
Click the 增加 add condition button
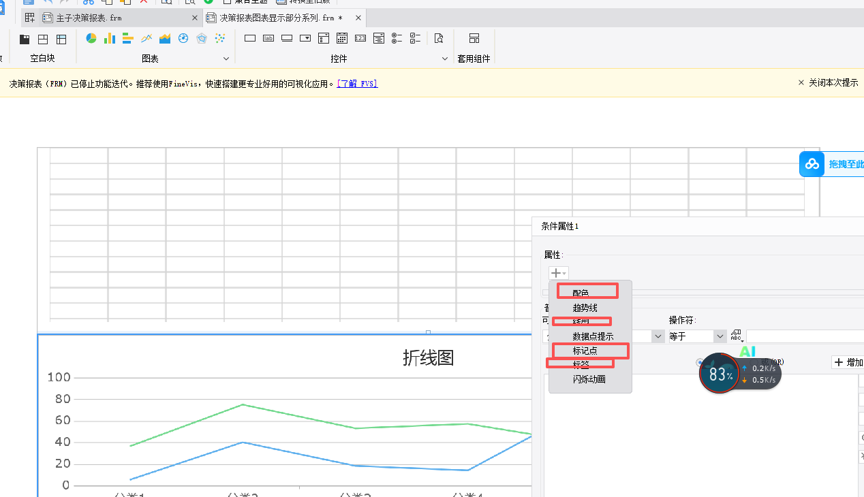coord(848,362)
